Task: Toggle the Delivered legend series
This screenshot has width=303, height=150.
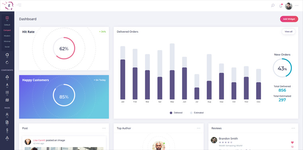Action: point(176,113)
